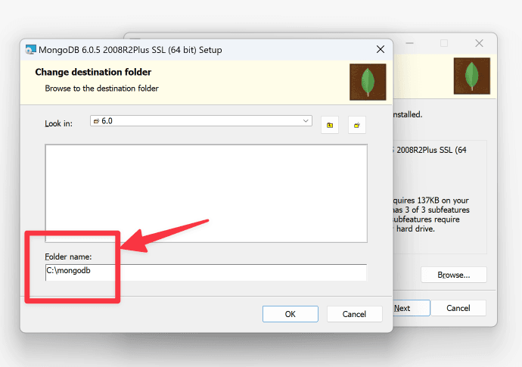Close the background setup window
This screenshot has width=522, height=367.
pos(479,43)
